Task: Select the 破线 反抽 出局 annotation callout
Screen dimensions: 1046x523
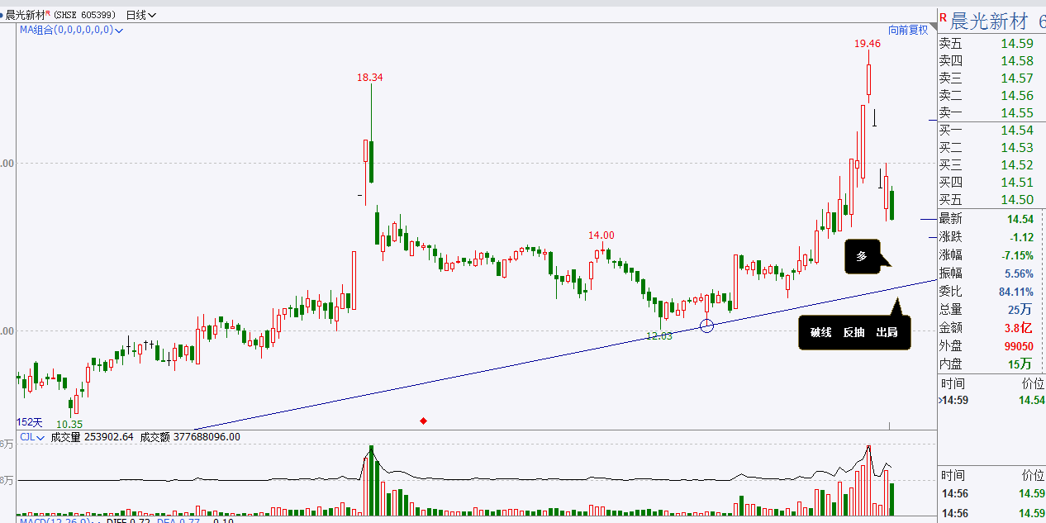Action: click(853, 330)
